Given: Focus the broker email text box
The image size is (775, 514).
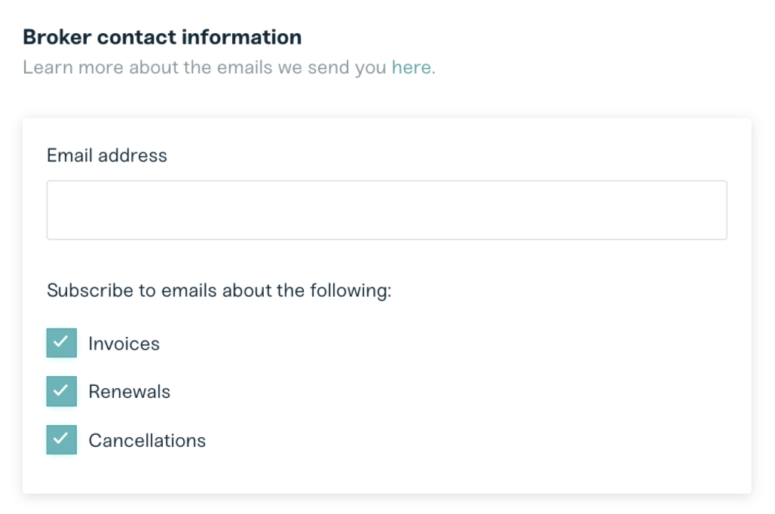Looking at the screenshot, I should (387, 210).
